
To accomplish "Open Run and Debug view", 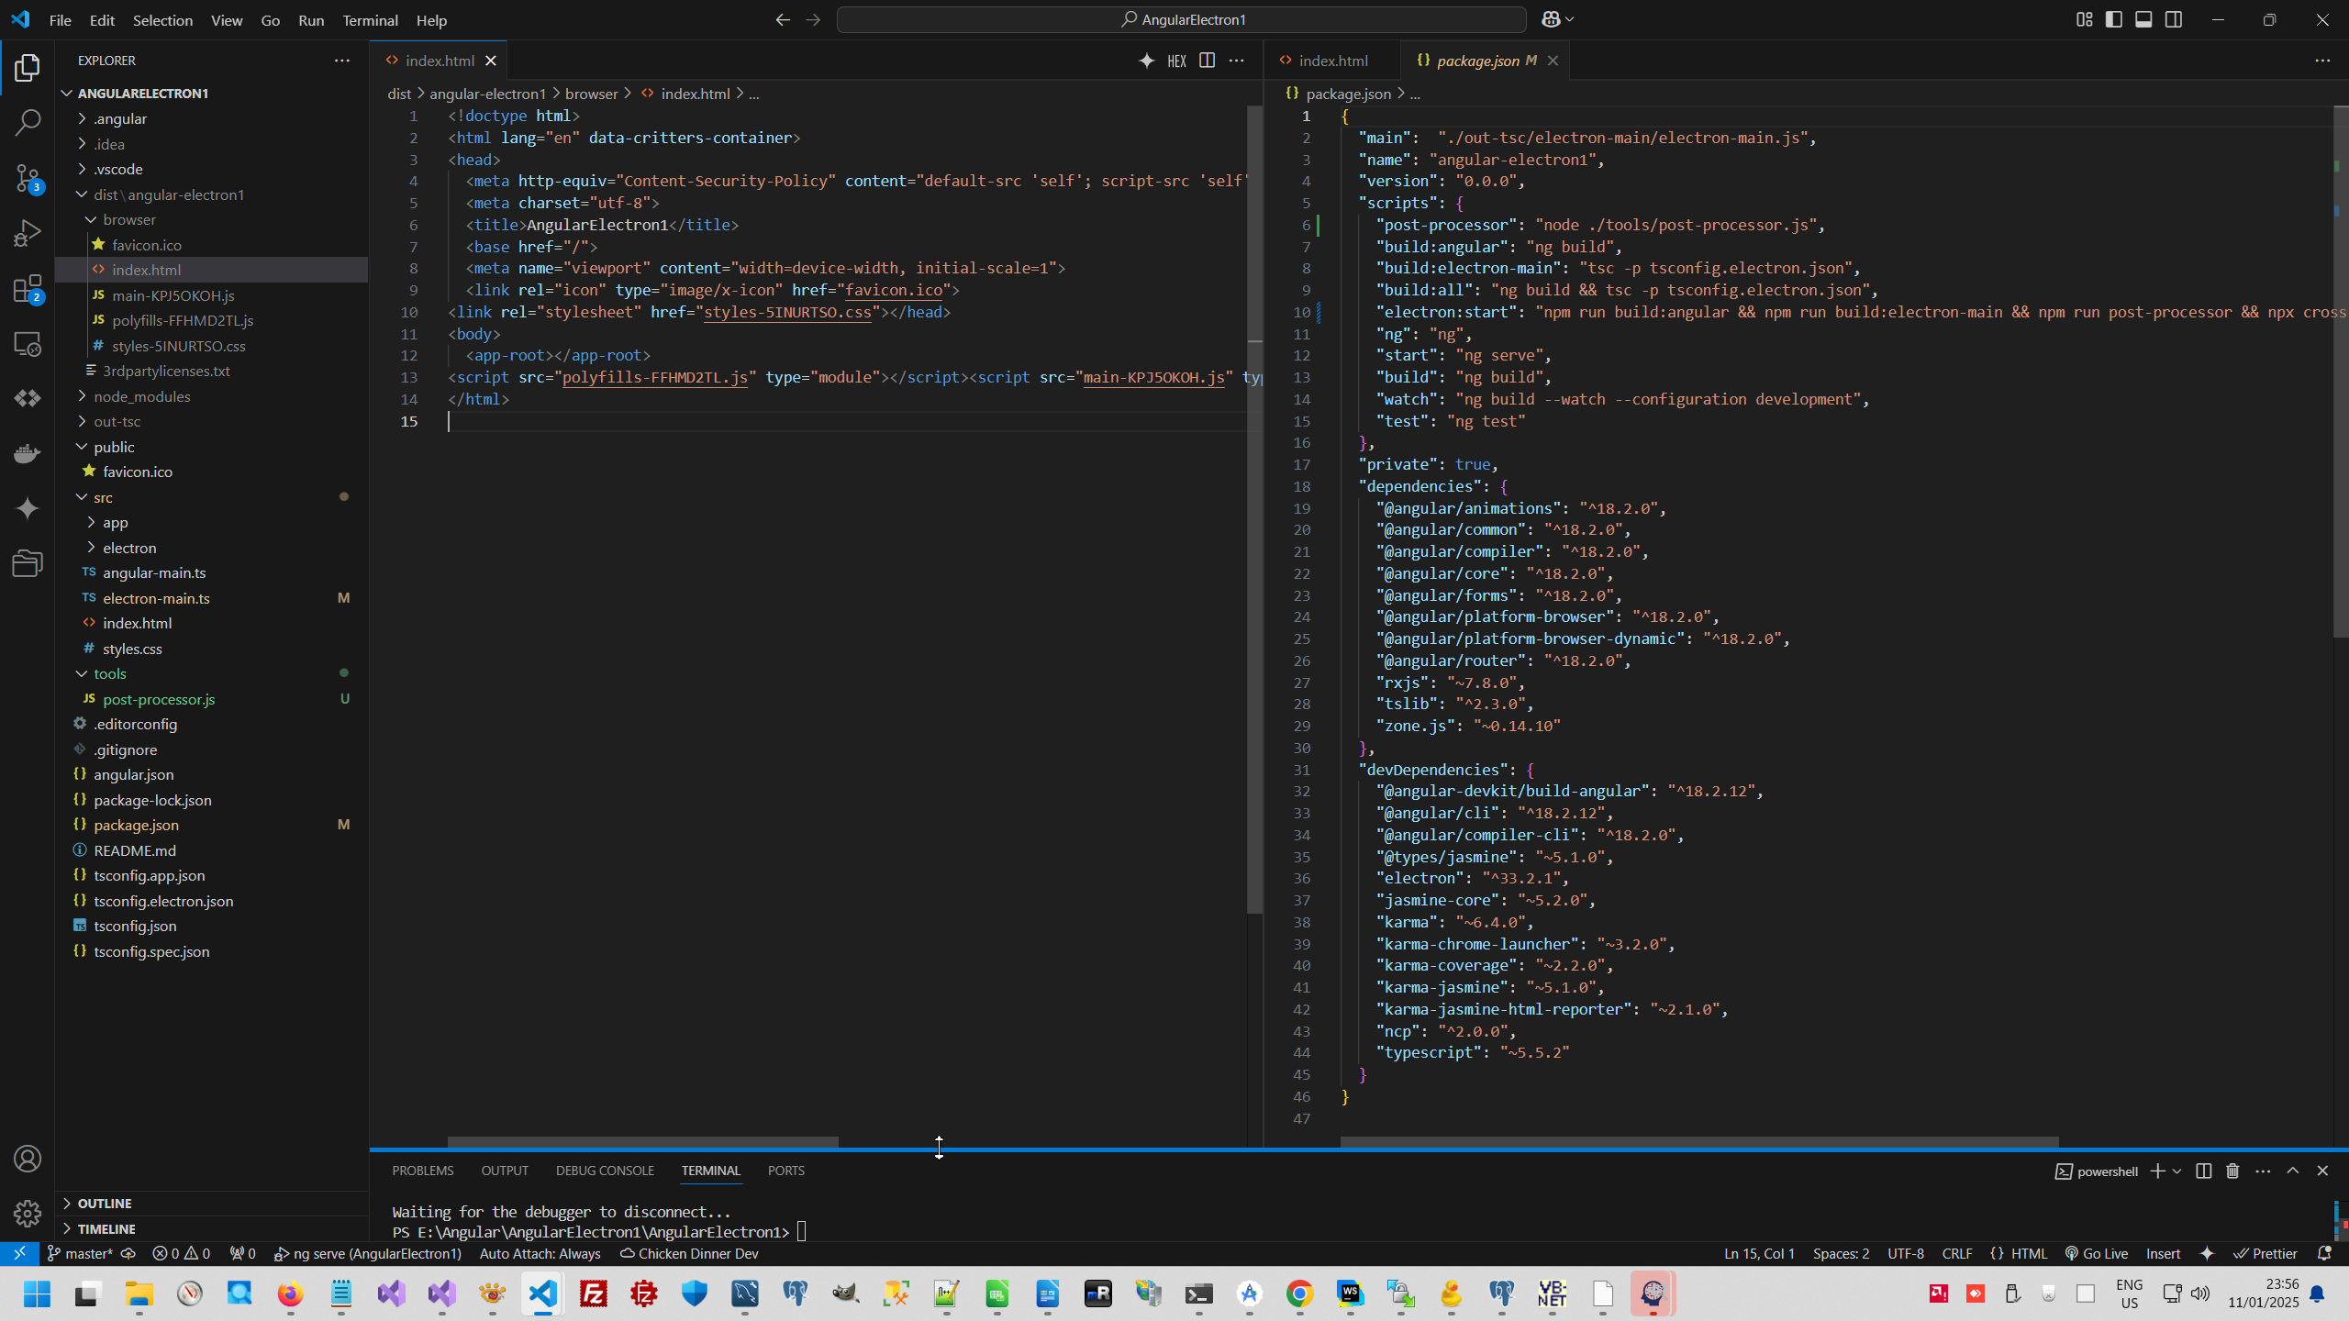I will click(28, 233).
